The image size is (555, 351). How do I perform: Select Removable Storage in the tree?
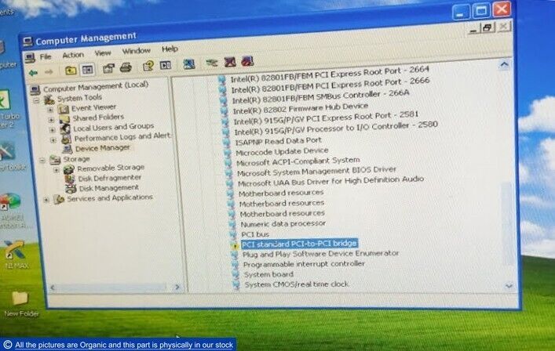(x=111, y=168)
